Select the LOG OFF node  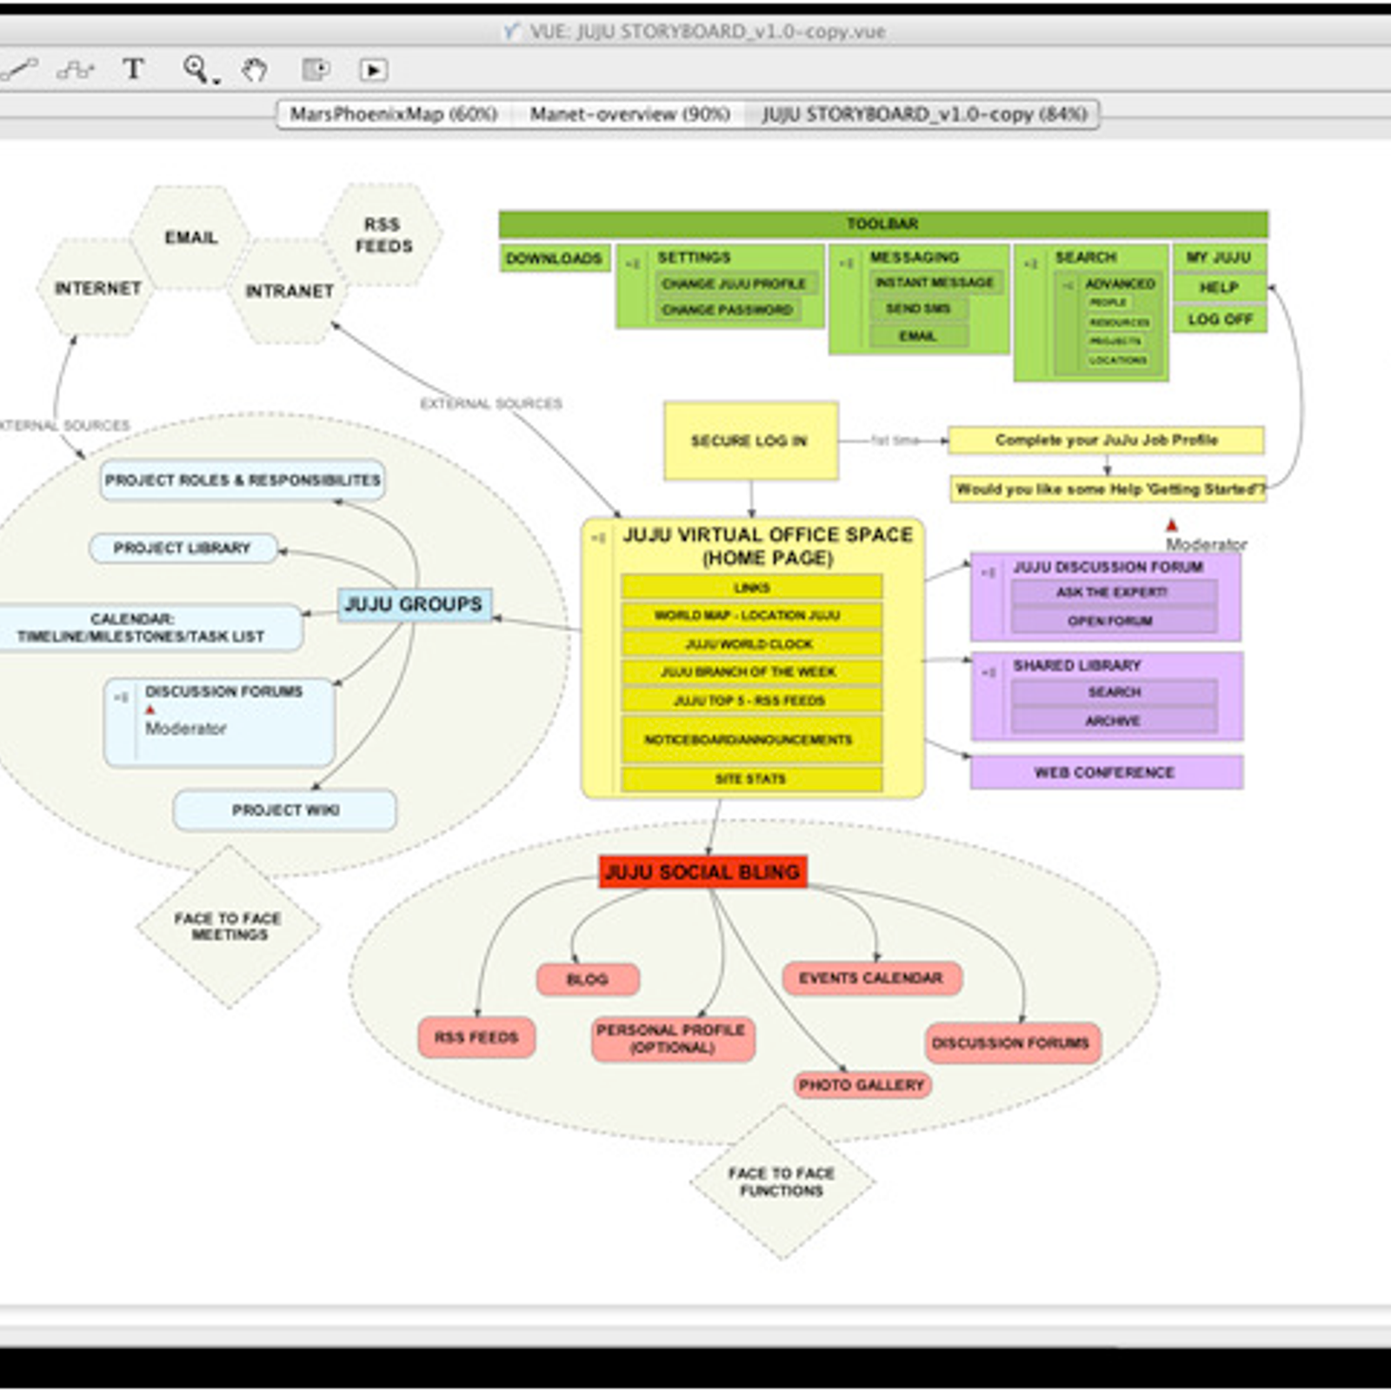(x=1220, y=319)
